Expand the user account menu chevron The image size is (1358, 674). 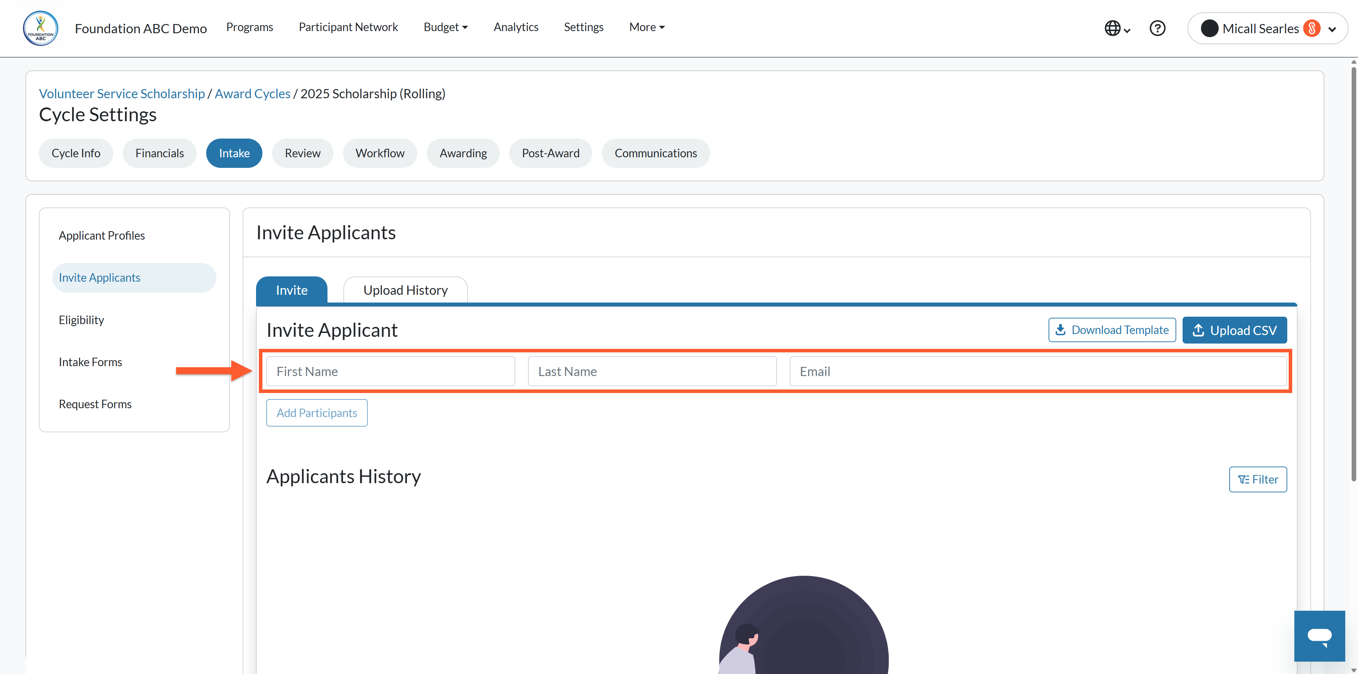pyautogui.click(x=1332, y=29)
